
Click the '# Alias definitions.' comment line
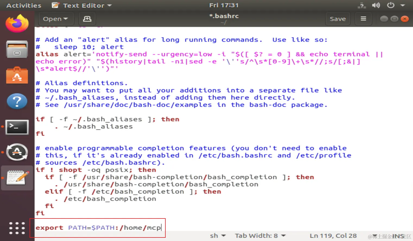coord(82,83)
